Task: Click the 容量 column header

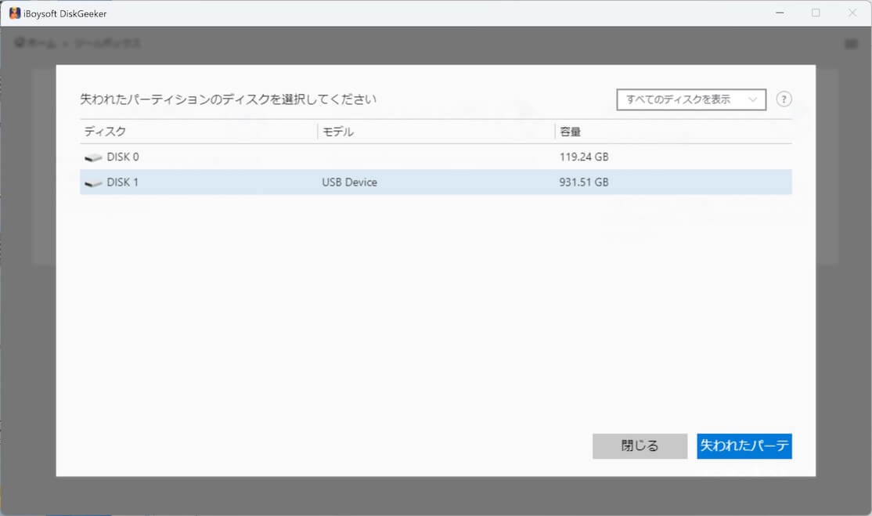Action: tap(570, 132)
